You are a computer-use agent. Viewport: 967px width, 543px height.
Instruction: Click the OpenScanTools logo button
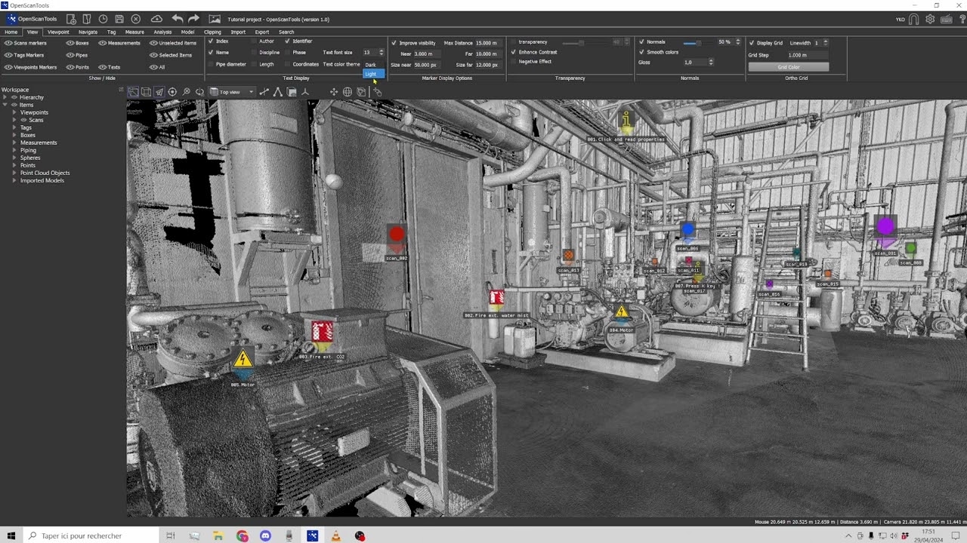pos(32,19)
